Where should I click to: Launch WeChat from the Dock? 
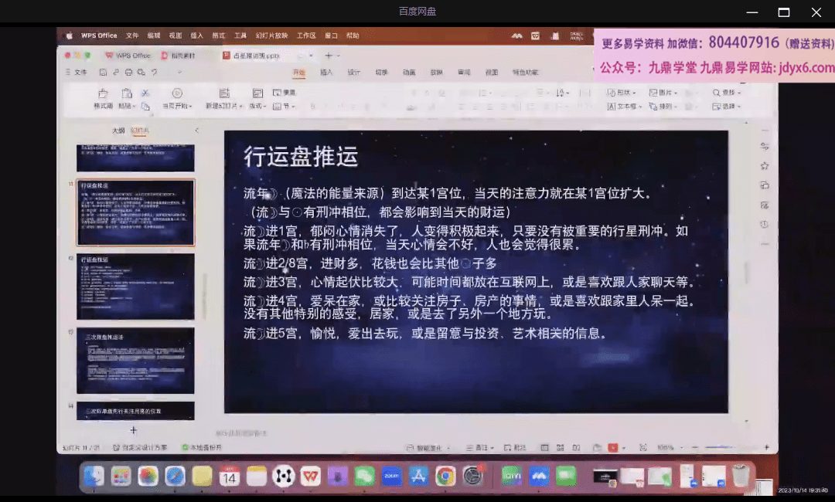(365, 477)
